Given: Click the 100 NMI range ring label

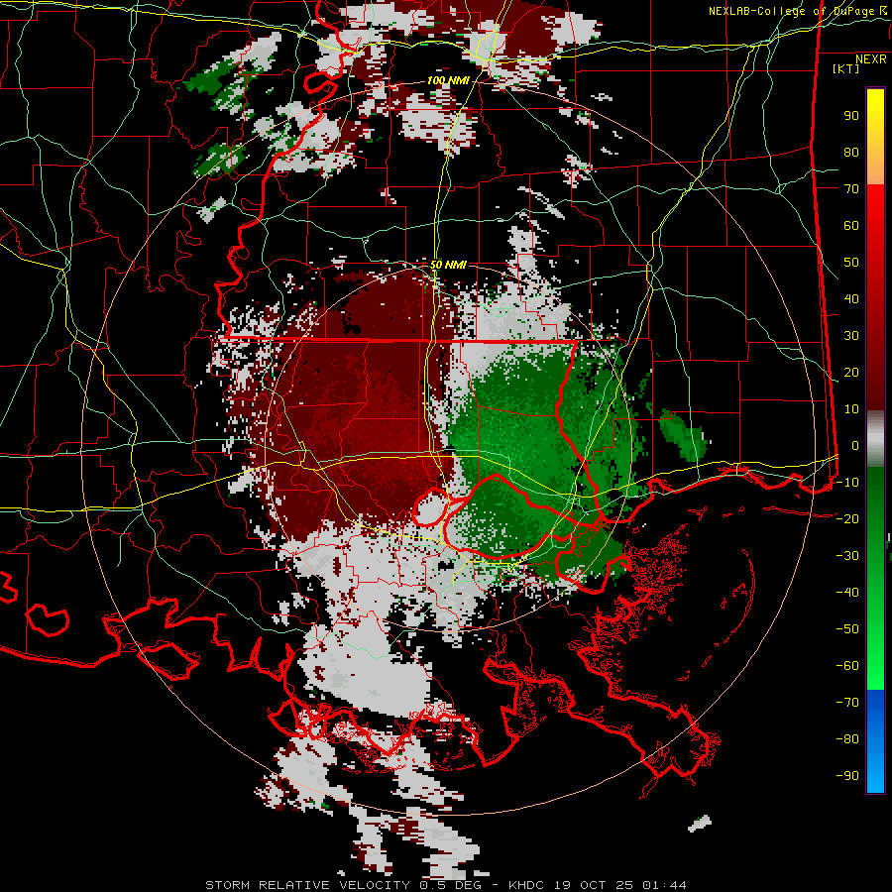Looking at the screenshot, I should click(x=448, y=80).
